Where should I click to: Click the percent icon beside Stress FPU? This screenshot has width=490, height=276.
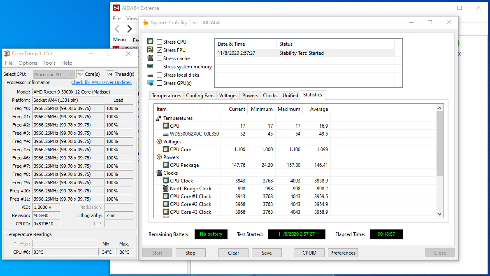(x=150, y=49)
